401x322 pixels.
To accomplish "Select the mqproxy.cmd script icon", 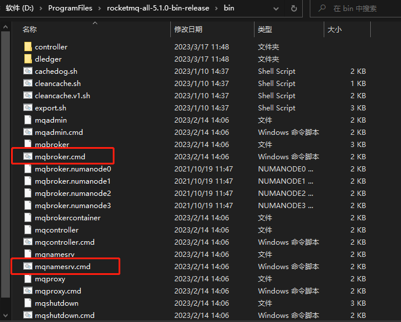I will (28, 291).
